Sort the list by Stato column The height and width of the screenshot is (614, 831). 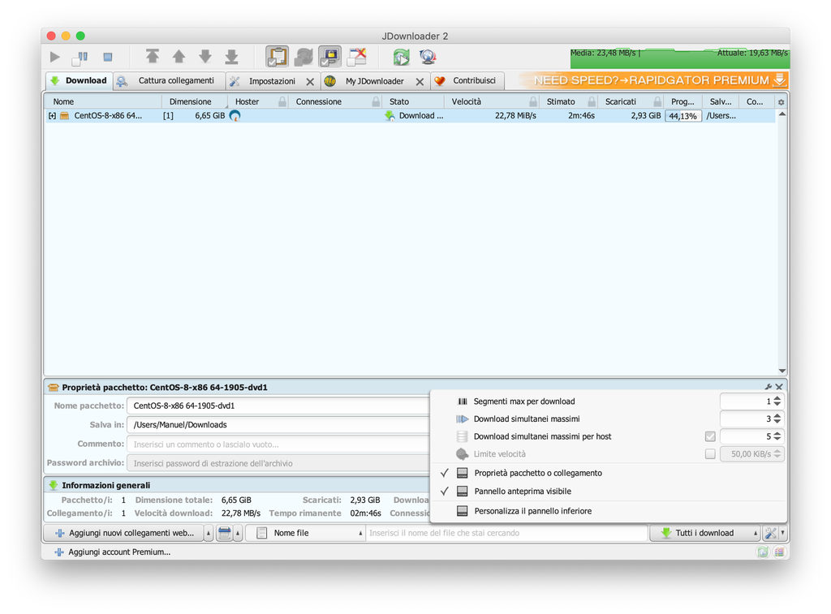pyautogui.click(x=399, y=101)
